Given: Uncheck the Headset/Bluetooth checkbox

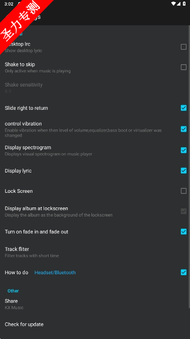Looking at the screenshot, I should (183, 272).
